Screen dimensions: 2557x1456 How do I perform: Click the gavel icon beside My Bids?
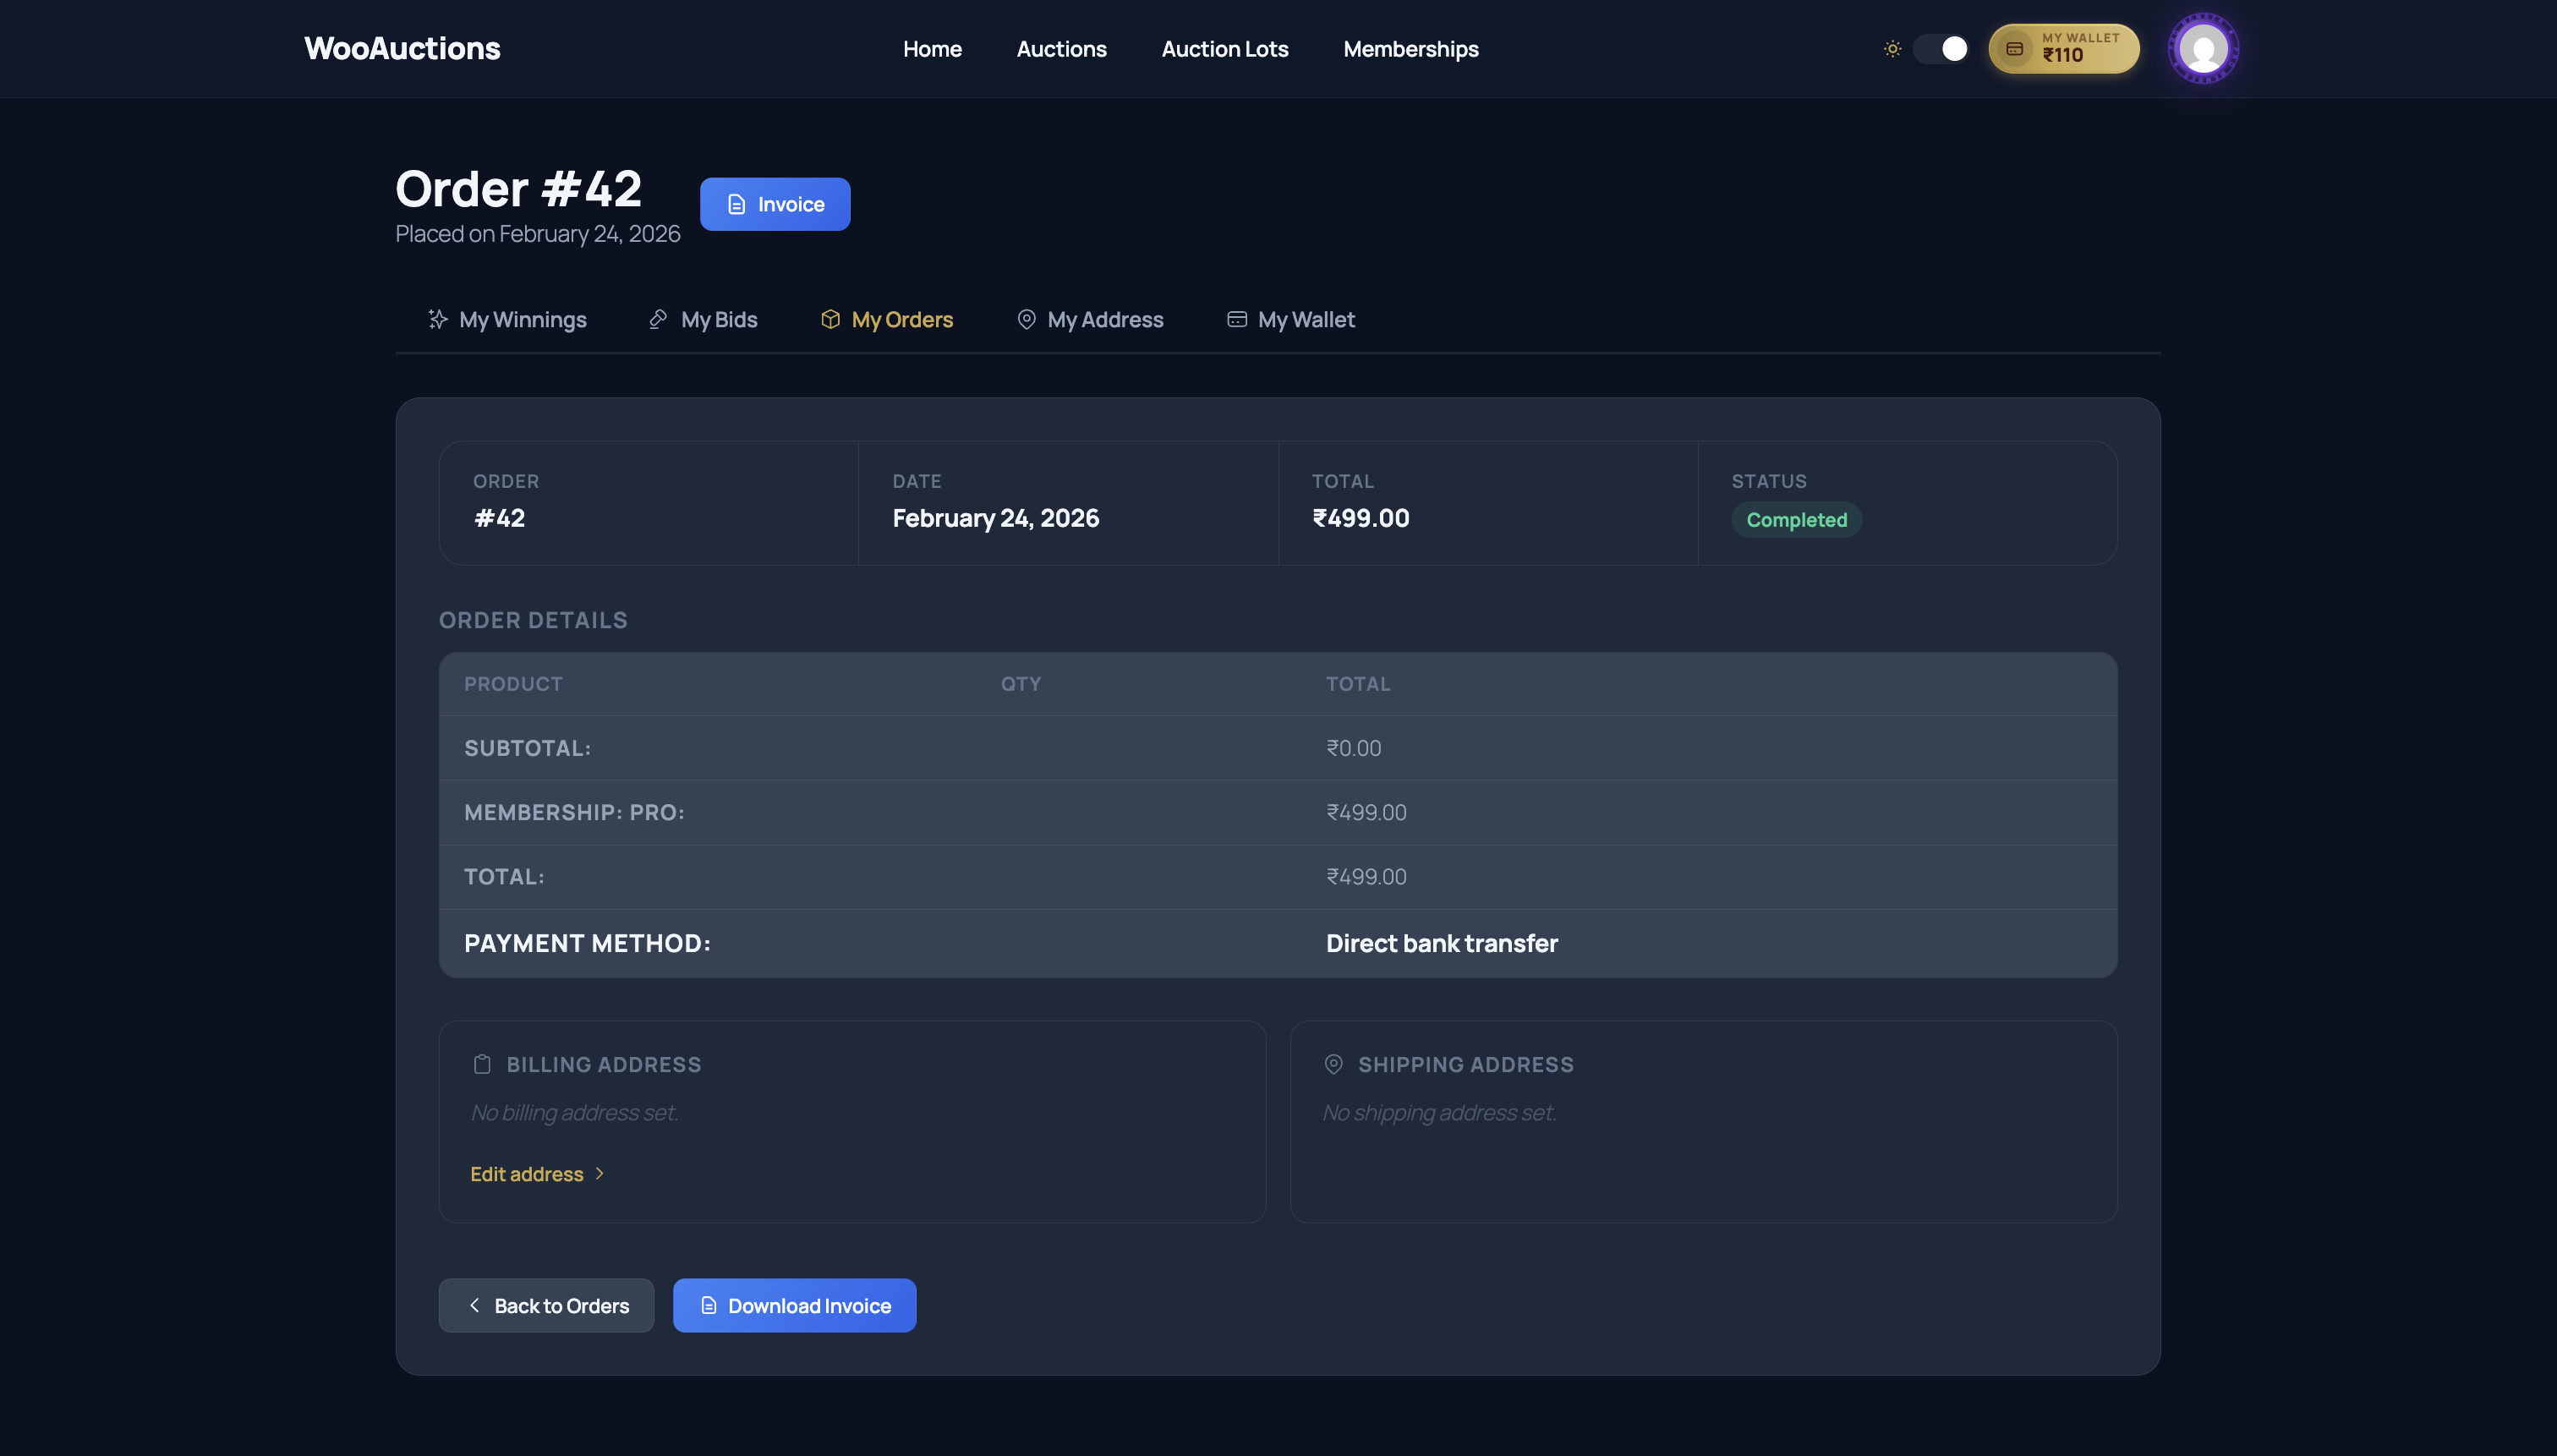pos(658,319)
